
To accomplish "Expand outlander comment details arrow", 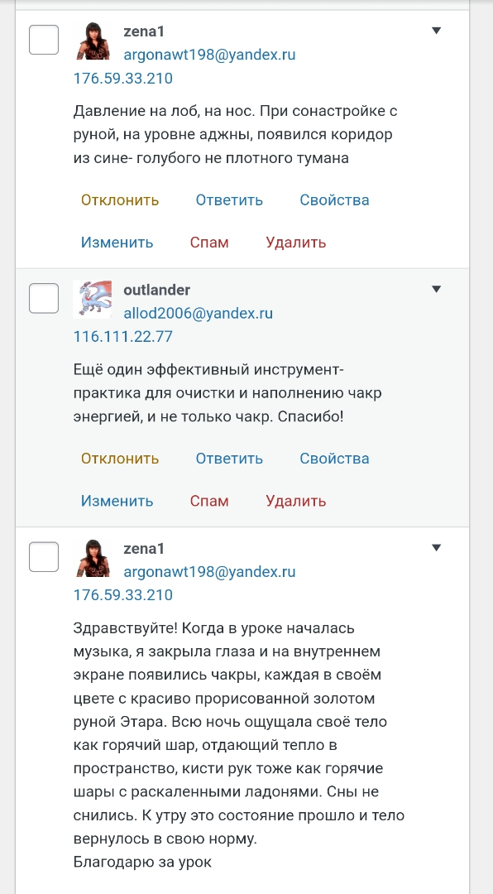I will 437,289.
